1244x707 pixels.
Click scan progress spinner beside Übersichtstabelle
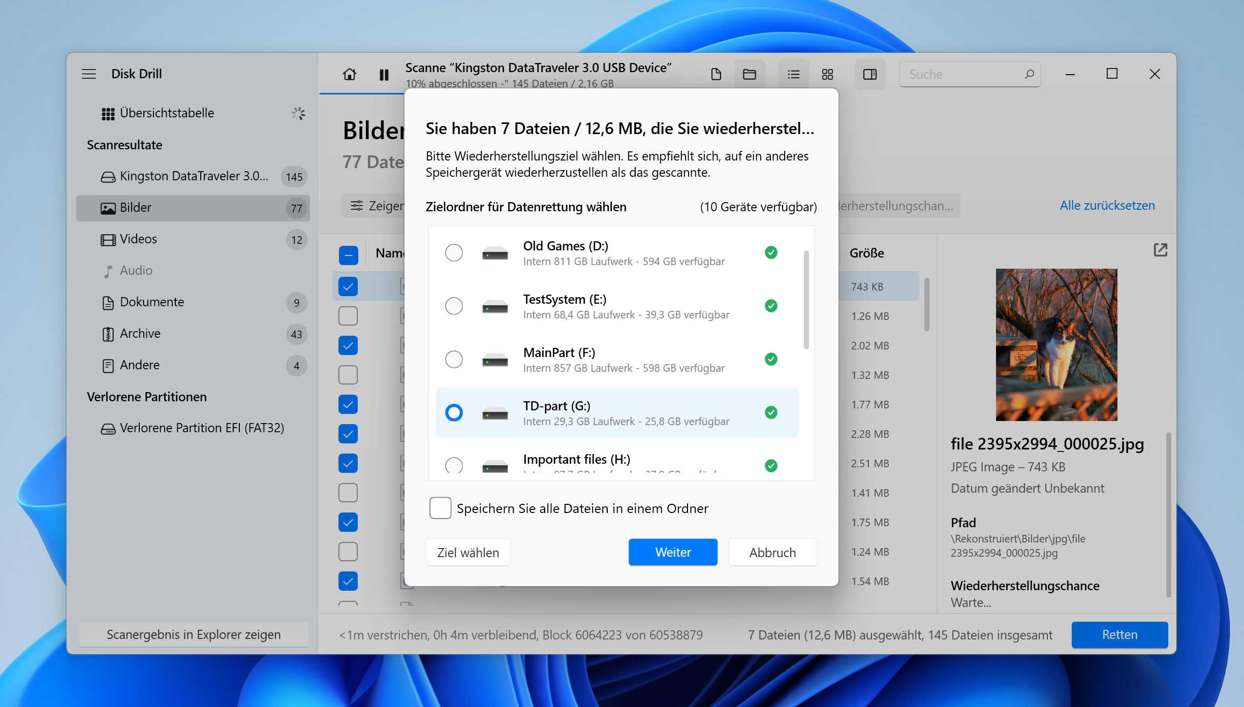tap(298, 113)
